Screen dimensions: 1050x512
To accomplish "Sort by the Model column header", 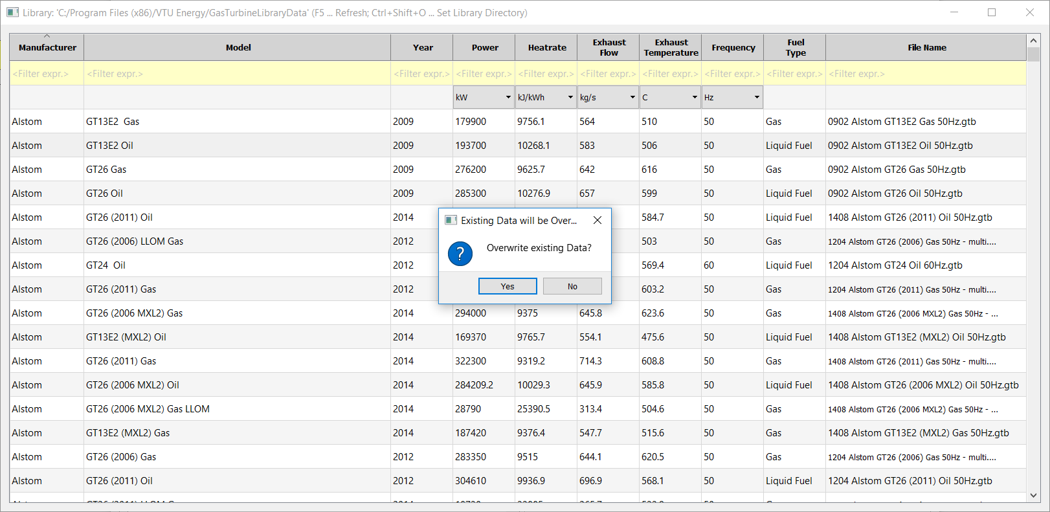I will pyautogui.click(x=238, y=47).
